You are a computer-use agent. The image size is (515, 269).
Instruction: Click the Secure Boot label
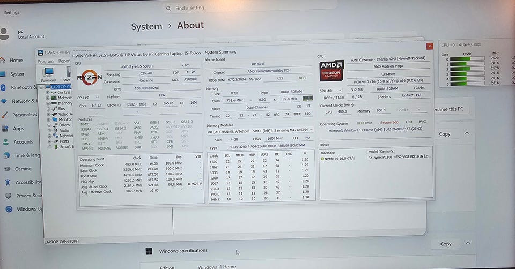(389, 122)
